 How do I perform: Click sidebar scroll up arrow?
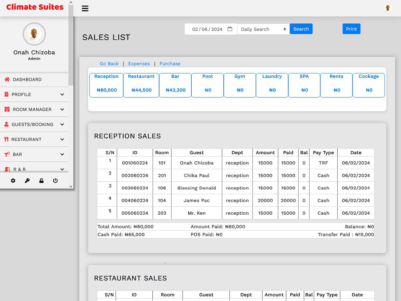tap(71, 2)
